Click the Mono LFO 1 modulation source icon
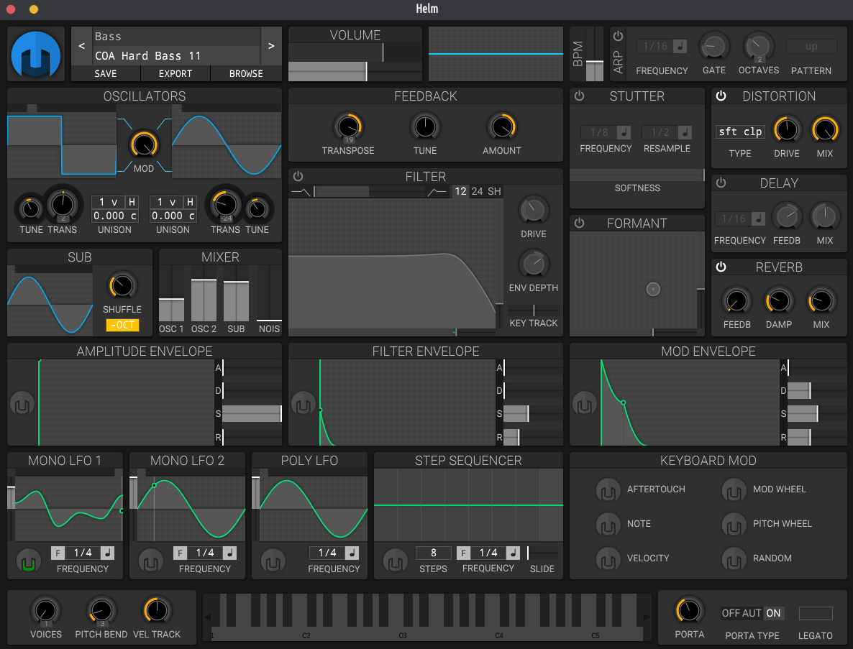The height and width of the screenshot is (649, 853). click(28, 560)
